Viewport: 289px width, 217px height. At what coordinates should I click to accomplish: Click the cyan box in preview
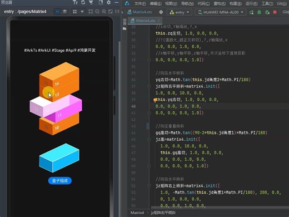pyautogui.click(x=59, y=158)
